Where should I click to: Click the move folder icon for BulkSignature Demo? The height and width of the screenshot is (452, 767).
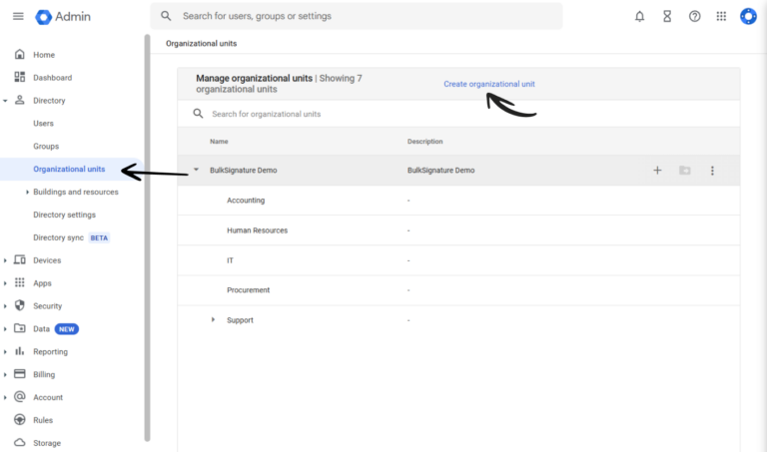pos(684,170)
